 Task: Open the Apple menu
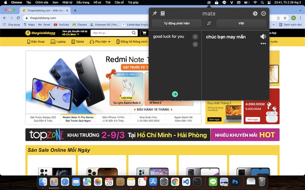coord(5,3)
